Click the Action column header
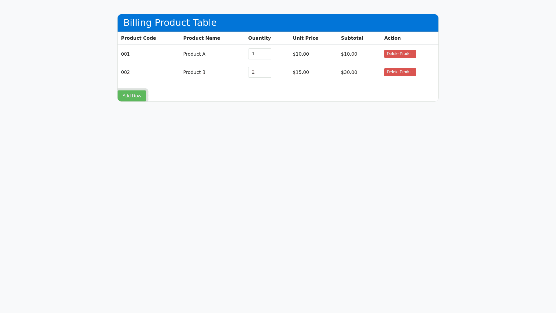The image size is (556, 313). [392, 38]
